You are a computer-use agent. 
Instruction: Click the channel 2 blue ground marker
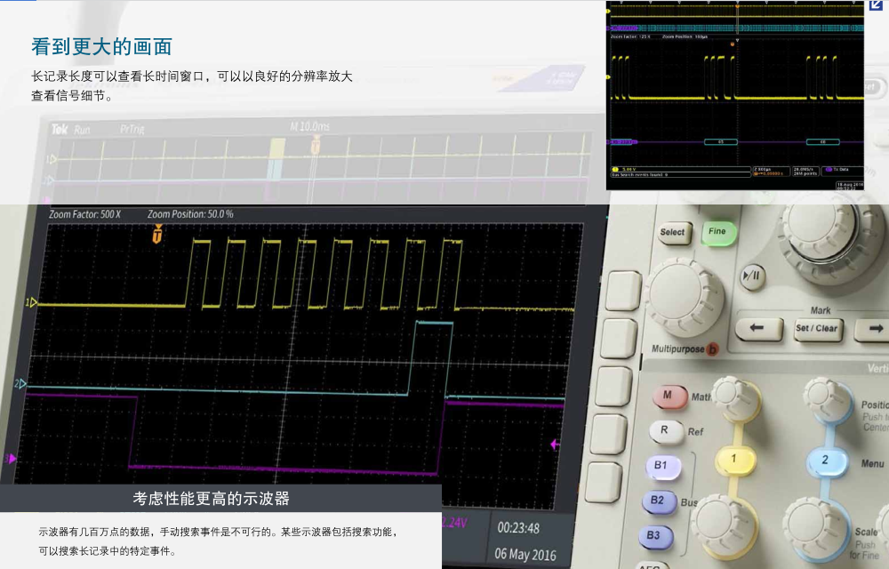click(x=20, y=384)
